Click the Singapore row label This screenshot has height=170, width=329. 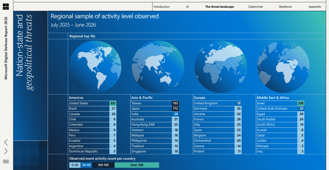[139, 151]
